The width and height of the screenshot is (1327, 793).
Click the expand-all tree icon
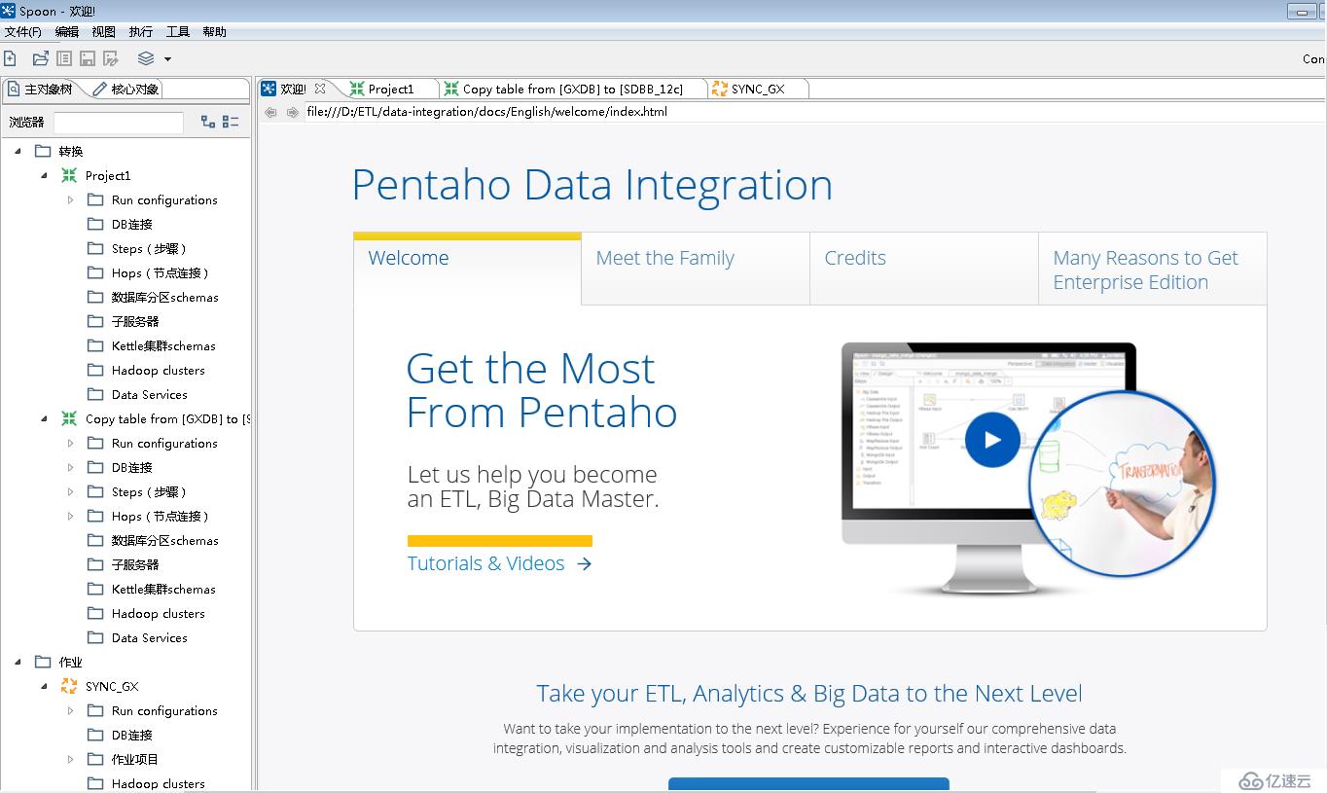click(208, 122)
